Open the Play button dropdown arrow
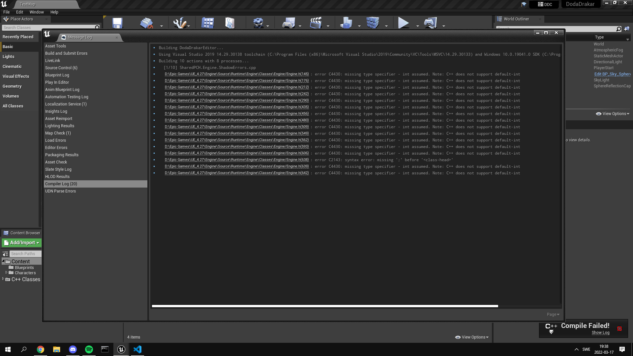Screen dimensions: 633x356 (417, 25)
